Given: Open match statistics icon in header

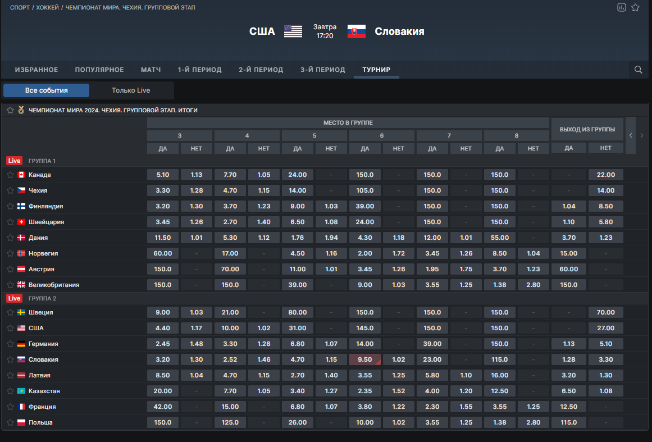Looking at the screenshot, I should tap(621, 7).
